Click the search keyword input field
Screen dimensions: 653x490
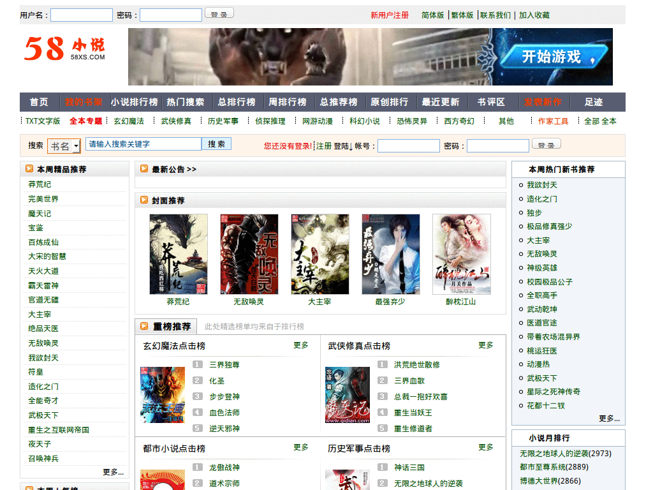143,144
